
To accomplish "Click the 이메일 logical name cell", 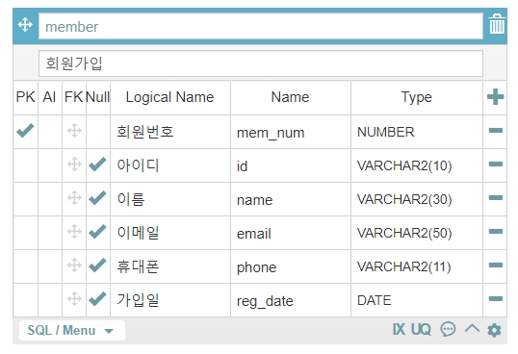I will (170, 233).
